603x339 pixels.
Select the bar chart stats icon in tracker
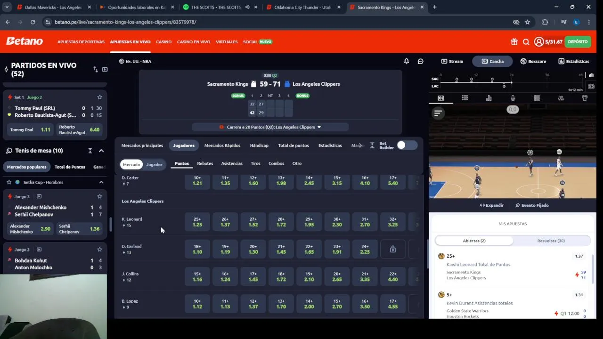coord(489,98)
